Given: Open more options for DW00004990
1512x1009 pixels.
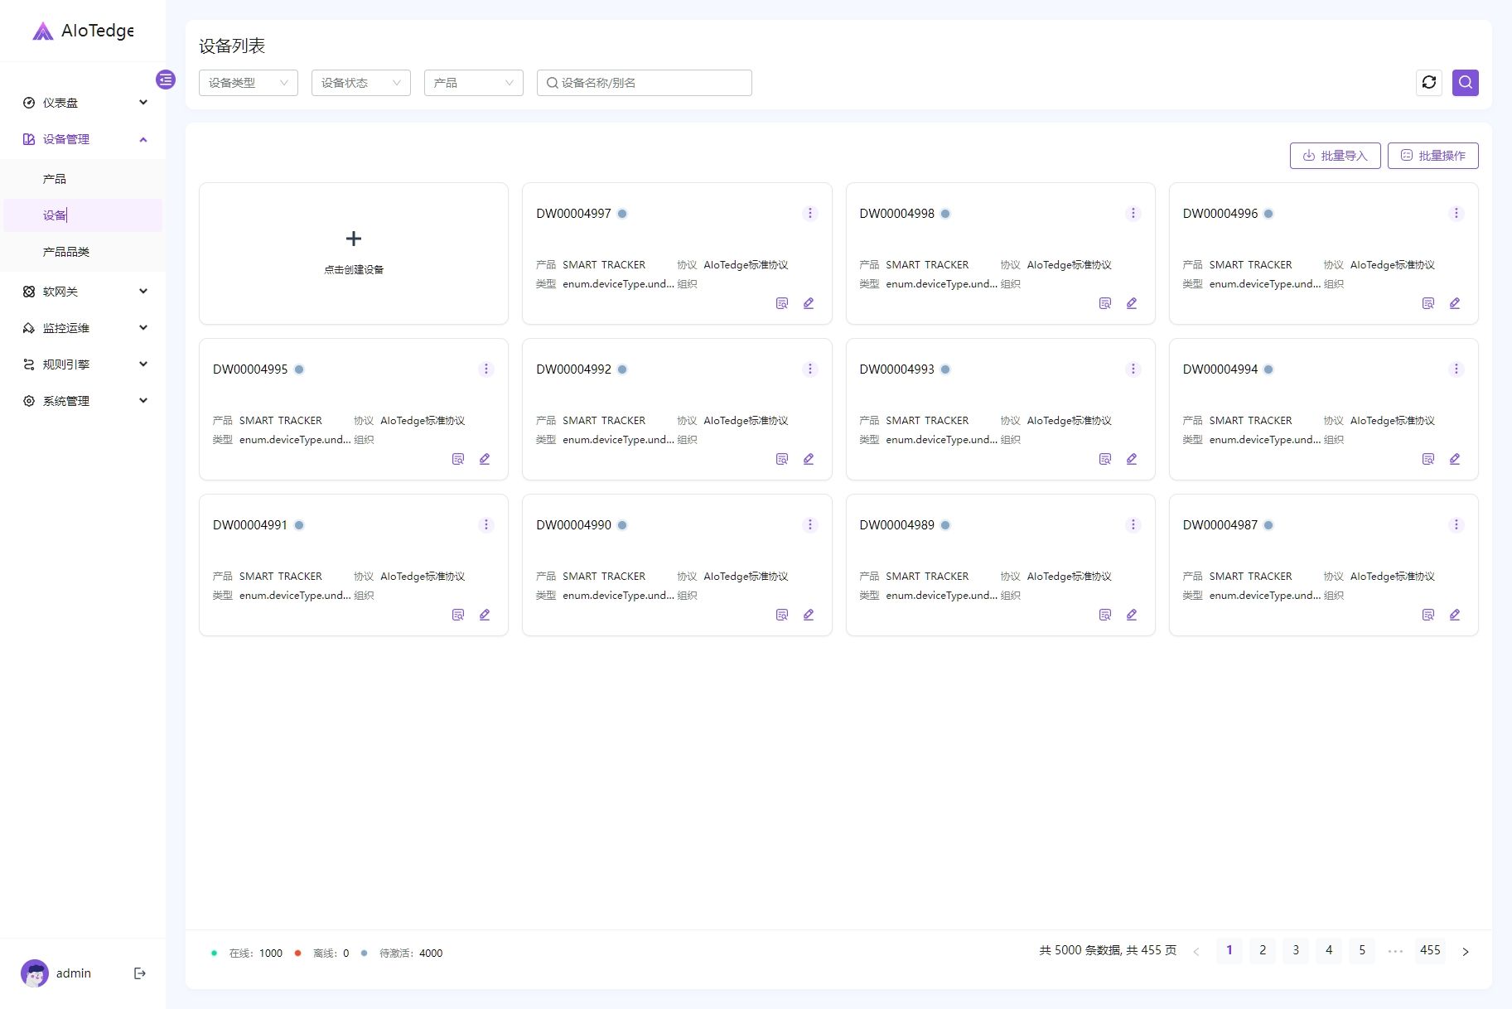Looking at the screenshot, I should click(x=810, y=525).
